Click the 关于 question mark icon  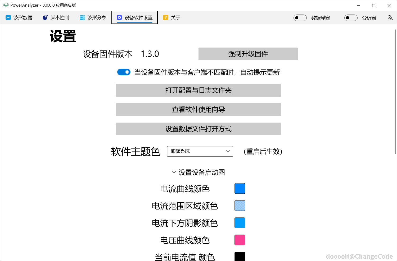tap(166, 17)
